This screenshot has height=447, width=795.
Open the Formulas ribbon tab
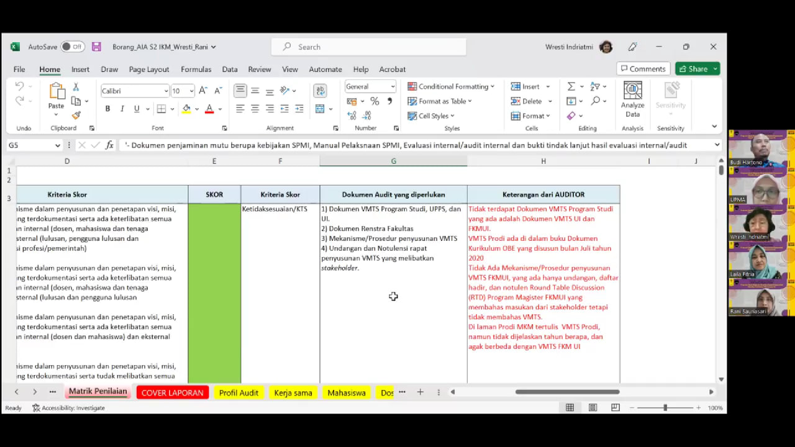(196, 70)
